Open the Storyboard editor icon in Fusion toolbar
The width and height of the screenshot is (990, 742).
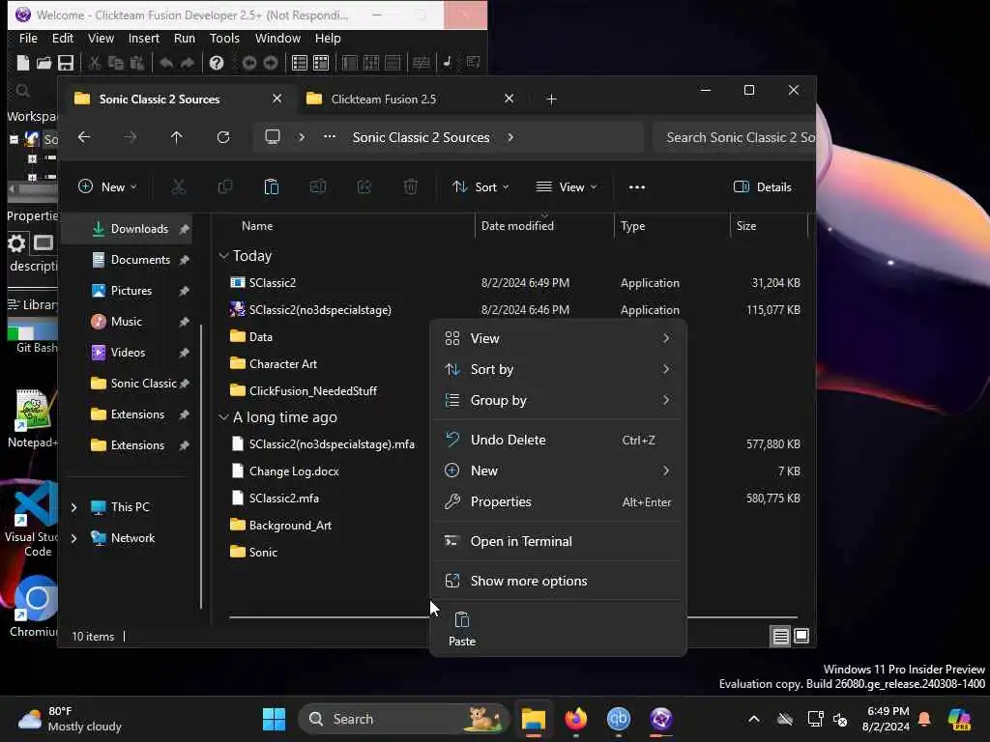(300, 63)
